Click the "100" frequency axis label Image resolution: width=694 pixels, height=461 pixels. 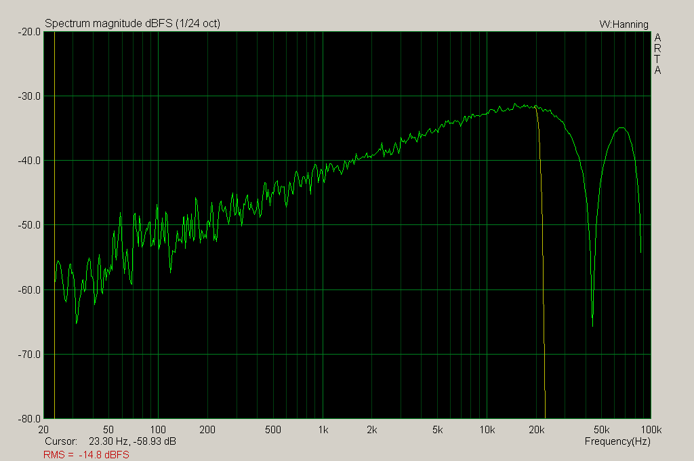(x=158, y=430)
